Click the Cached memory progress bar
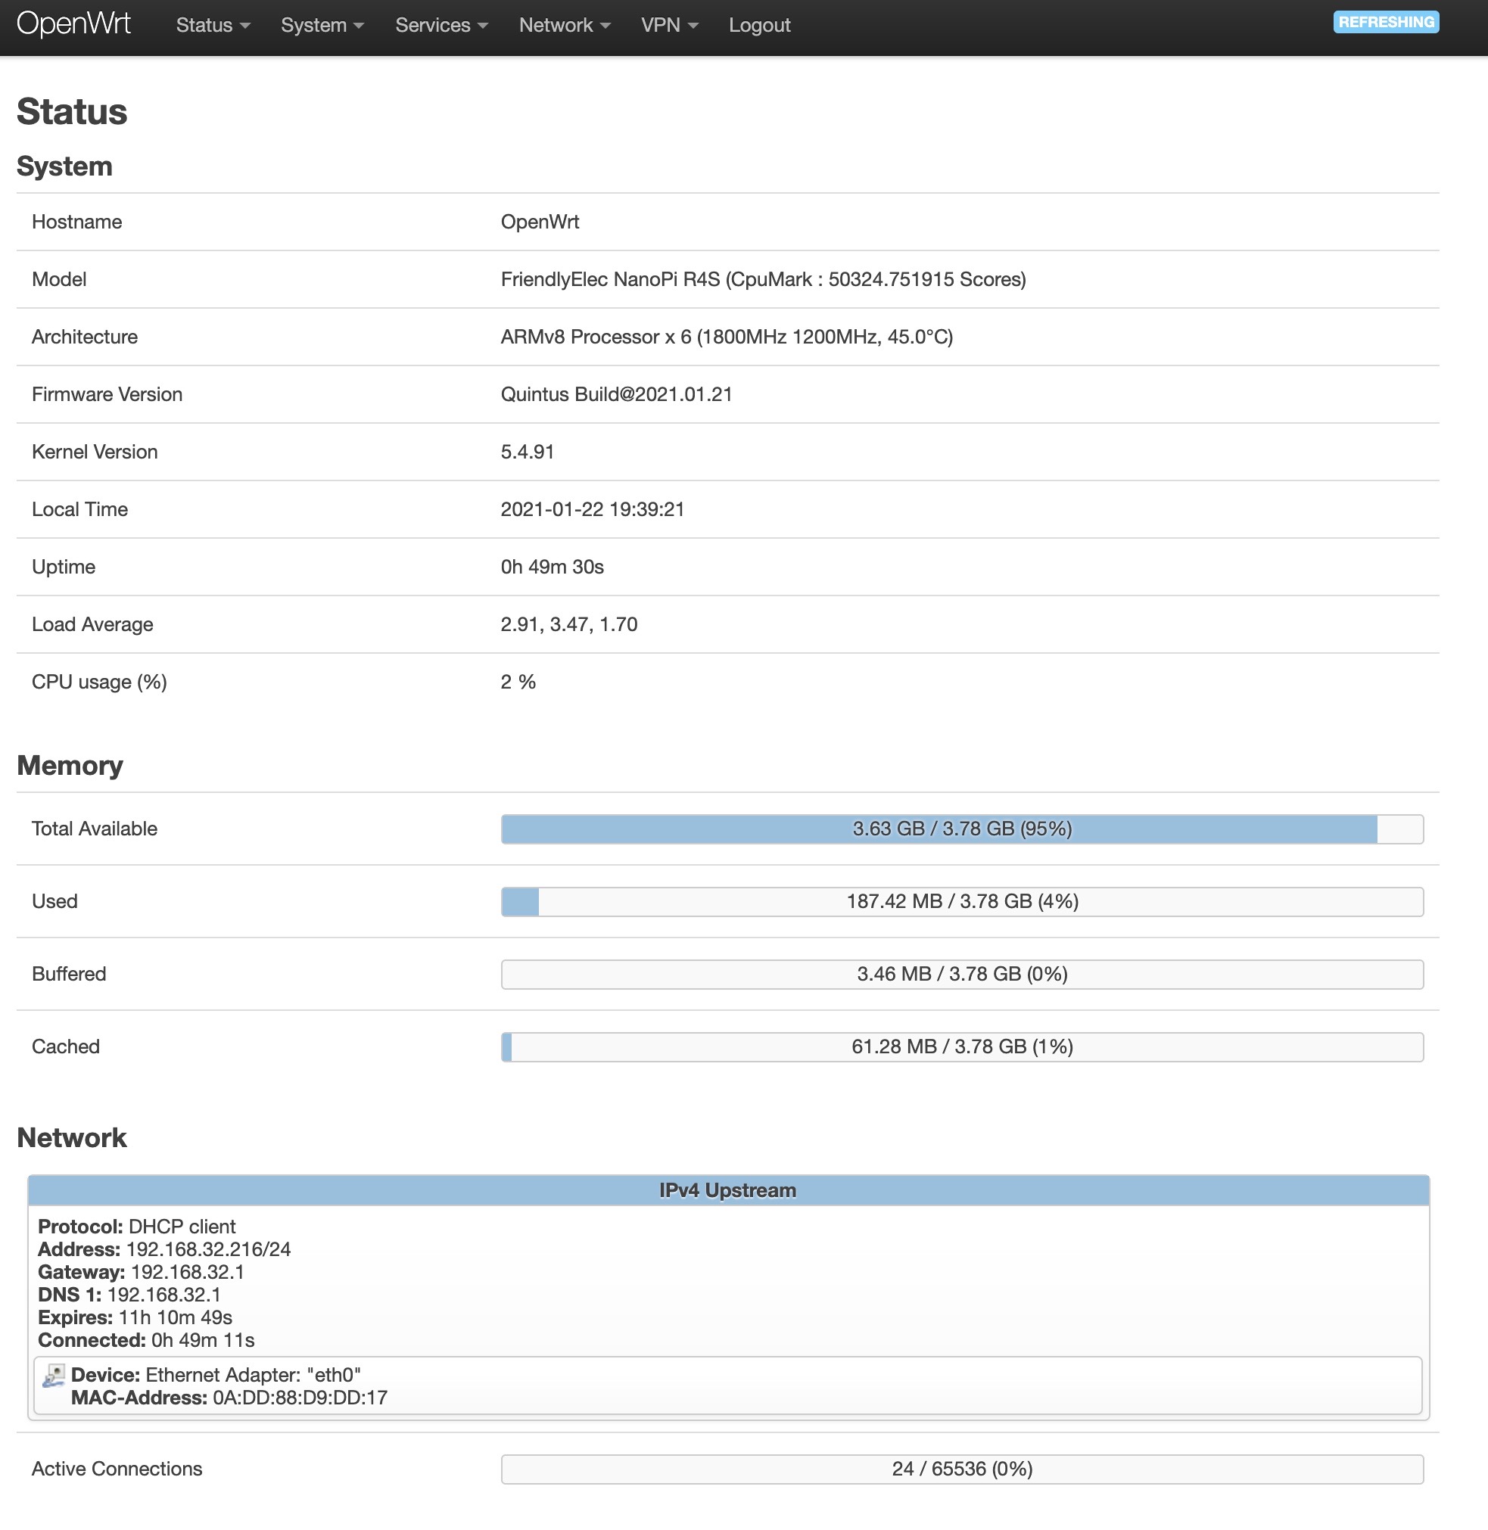 961,1046
